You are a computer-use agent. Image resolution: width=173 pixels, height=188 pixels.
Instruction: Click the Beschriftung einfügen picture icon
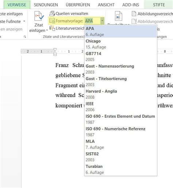click(118, 16)
